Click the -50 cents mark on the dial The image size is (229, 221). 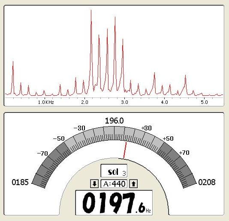(x=59, y=138)
